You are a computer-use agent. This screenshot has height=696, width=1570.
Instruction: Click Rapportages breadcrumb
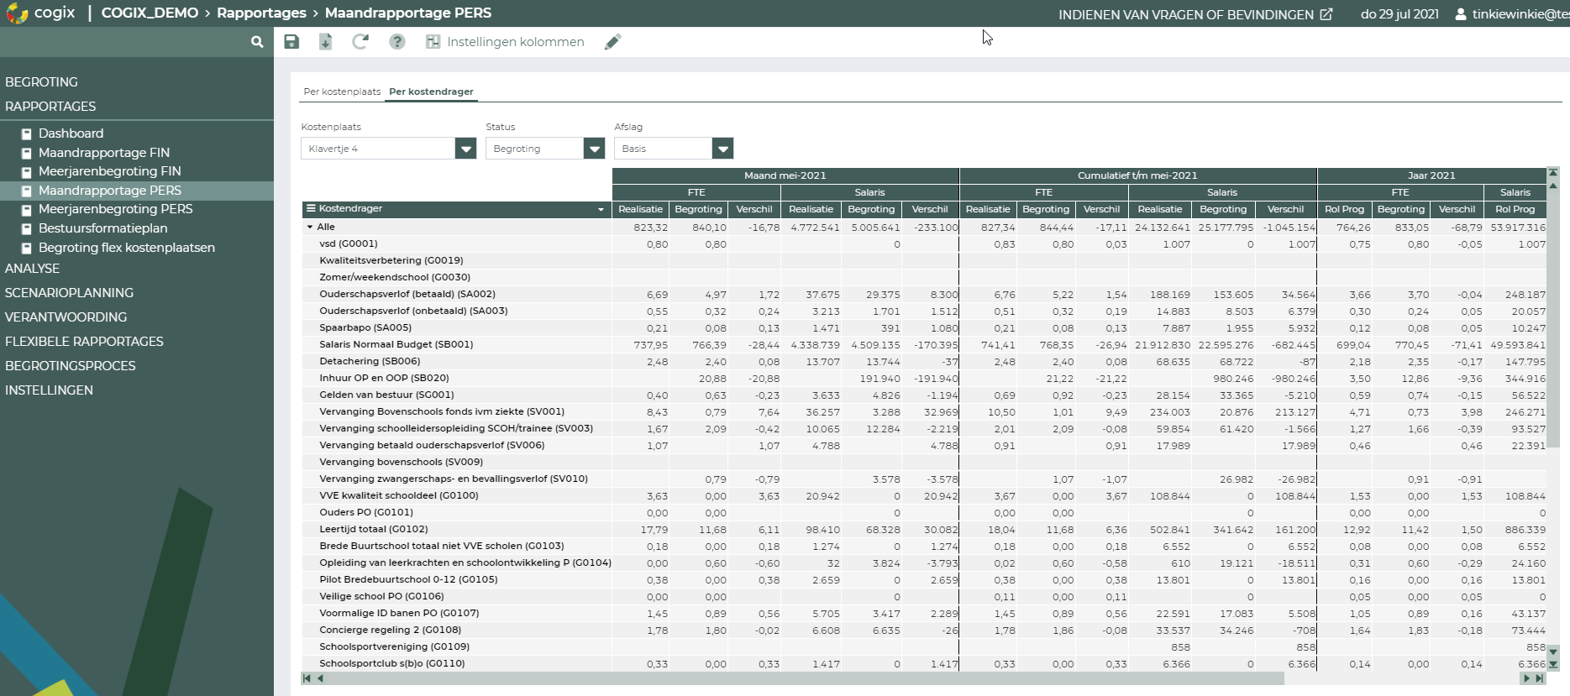pos(261,13)
